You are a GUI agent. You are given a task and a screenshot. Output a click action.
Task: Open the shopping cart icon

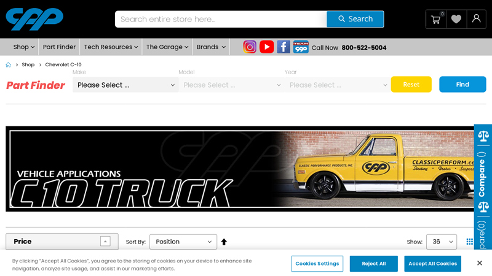pos(436,20)
